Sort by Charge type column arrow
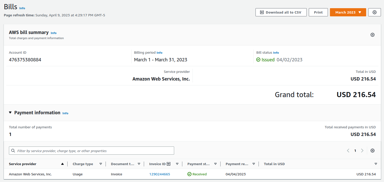This screenshot has width=384, height=182. (x=101, y=164)
